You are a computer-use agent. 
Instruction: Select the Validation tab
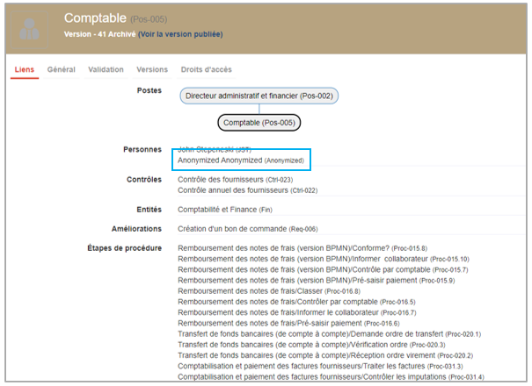tap(106, 69)
